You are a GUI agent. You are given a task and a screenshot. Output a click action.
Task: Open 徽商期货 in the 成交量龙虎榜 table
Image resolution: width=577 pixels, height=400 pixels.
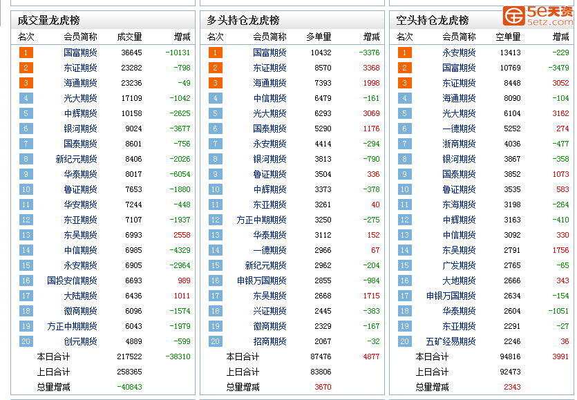tap(80, 311)
